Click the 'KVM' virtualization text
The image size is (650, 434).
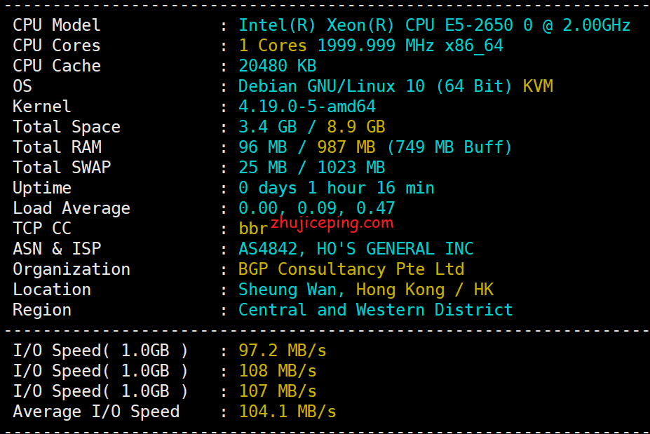point(538,86)
